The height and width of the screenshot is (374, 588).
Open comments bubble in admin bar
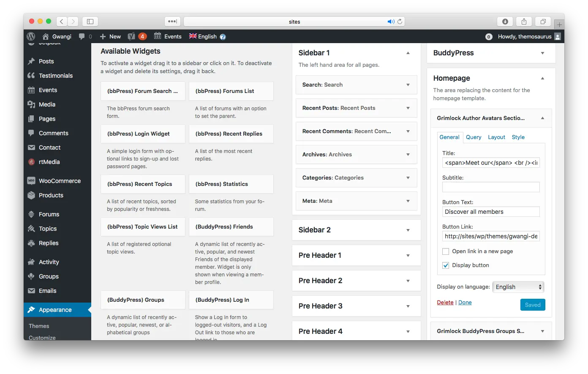coord(82,36)
